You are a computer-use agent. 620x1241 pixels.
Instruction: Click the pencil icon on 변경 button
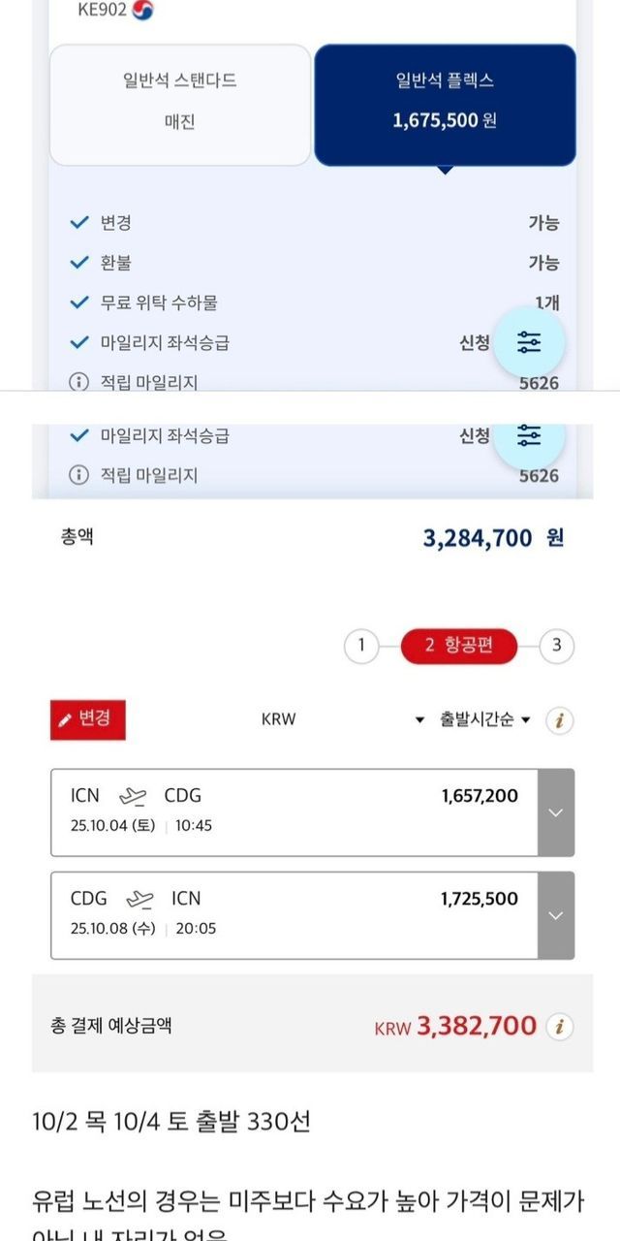point(66,719)
